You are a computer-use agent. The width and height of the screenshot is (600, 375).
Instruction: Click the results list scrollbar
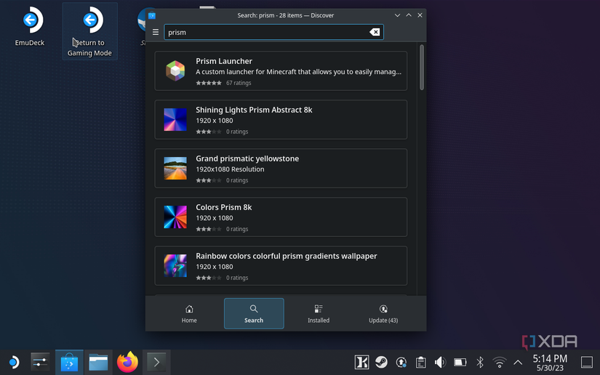click(422, 68)
